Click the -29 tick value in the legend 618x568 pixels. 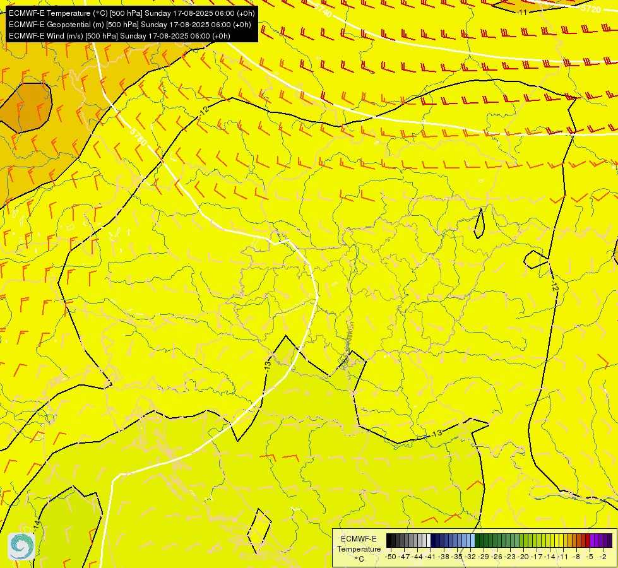[x=484, y=557]
